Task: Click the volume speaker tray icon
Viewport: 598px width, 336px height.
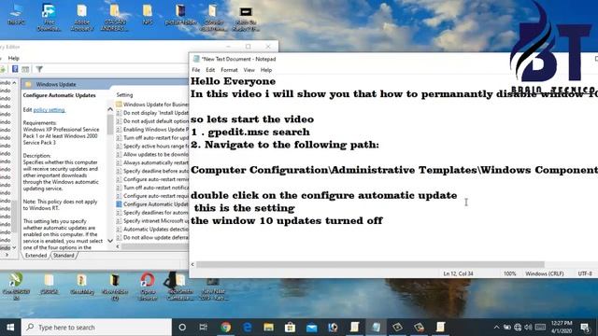Action: coord(528,328)
